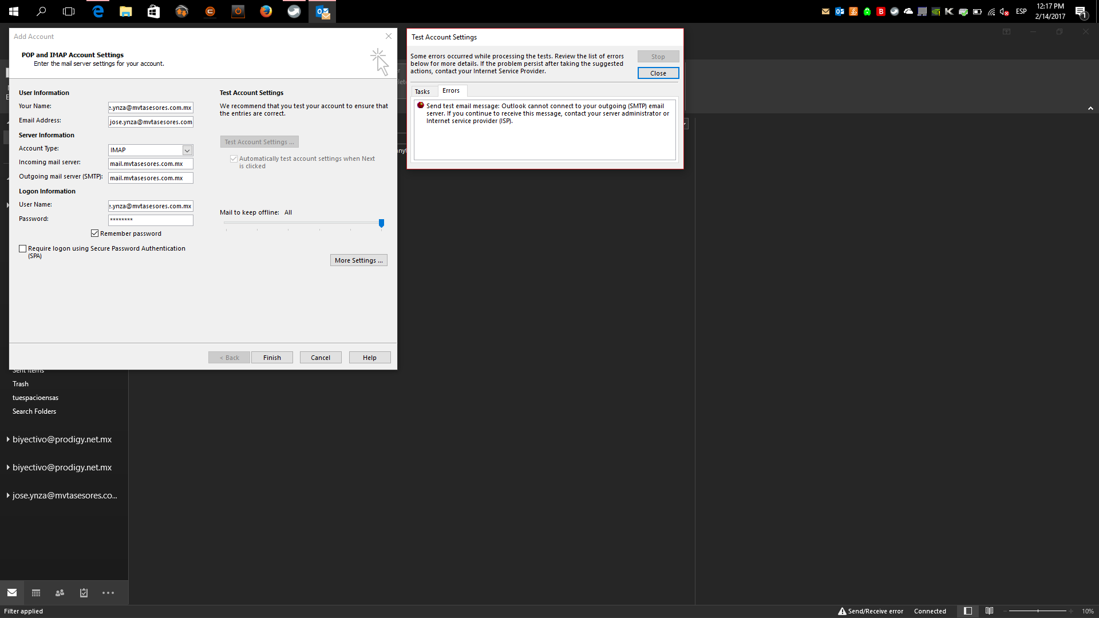Open More Settings in Add Account
This screenshot has width=1099, height=618.
coord(359,260)
